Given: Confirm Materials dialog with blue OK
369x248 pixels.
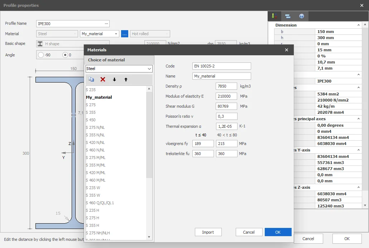Looking at the screenshot, I should [x=278, y=232].
